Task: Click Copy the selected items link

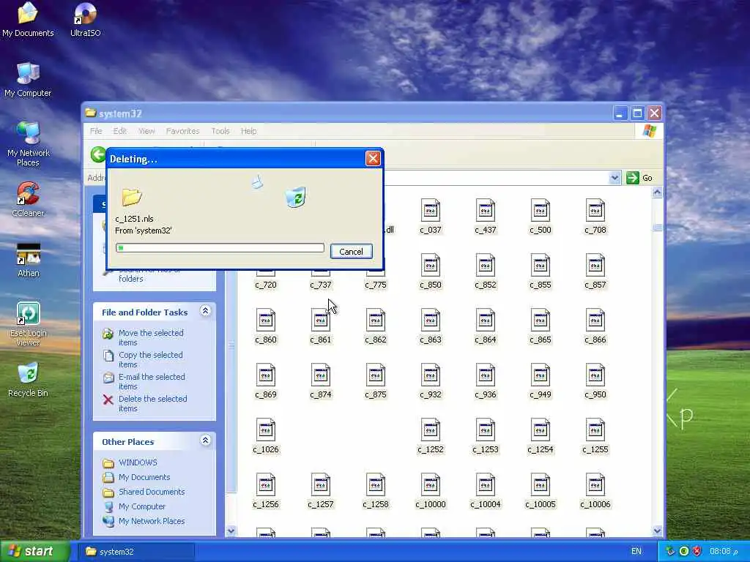Action: (x=151, y=359)
